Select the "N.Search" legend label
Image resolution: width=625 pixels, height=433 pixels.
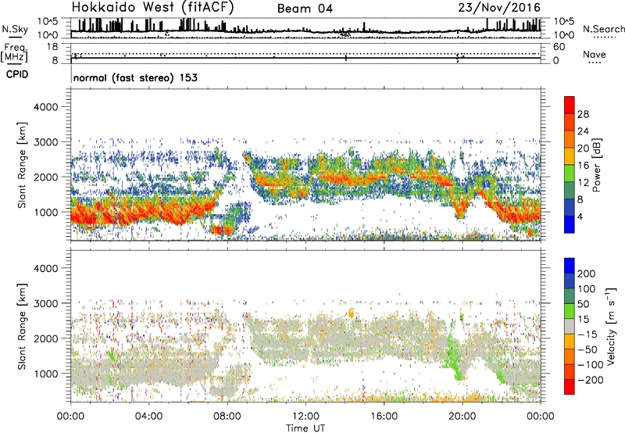[x=603, y=29]
